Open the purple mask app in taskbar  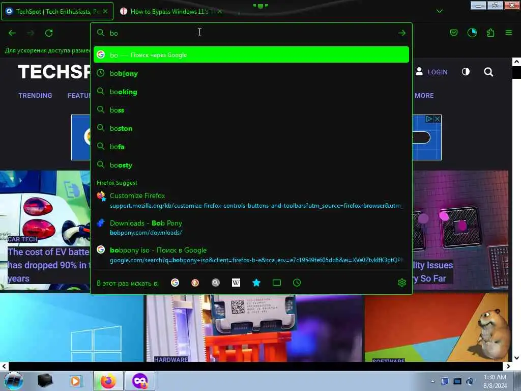[139, 381]
